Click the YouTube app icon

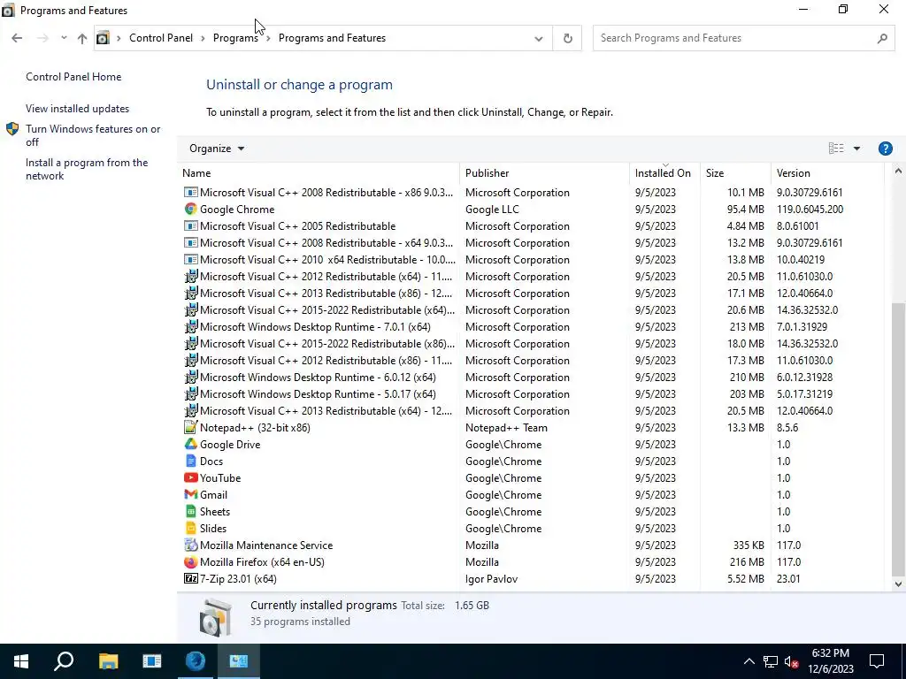(191, 477)
